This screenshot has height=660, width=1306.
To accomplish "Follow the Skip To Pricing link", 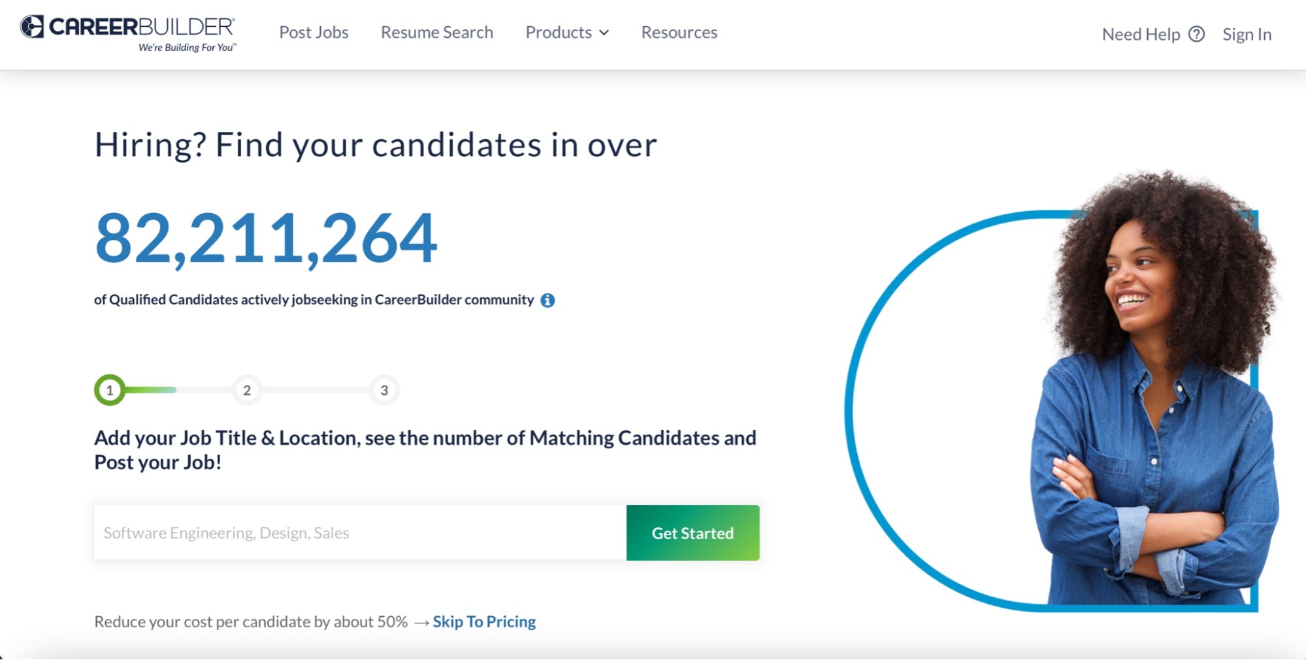I will (484, 621).
